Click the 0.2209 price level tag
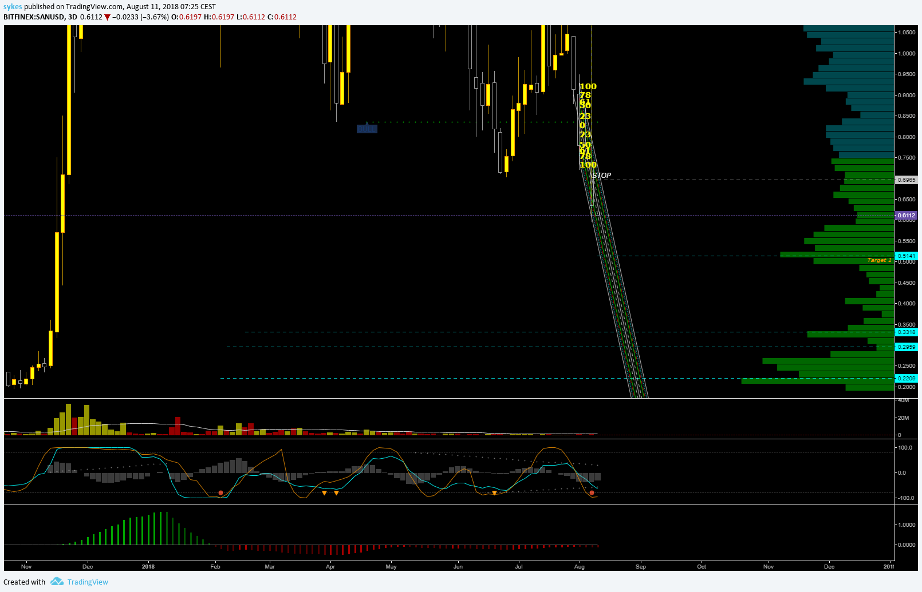 [x=906, y=378]
